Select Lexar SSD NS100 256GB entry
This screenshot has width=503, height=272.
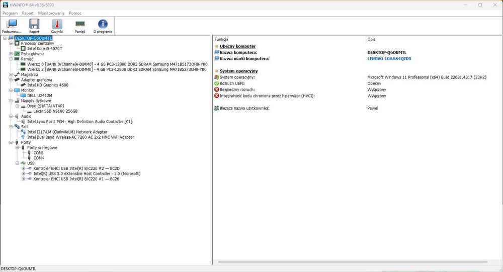coord(55,111)
